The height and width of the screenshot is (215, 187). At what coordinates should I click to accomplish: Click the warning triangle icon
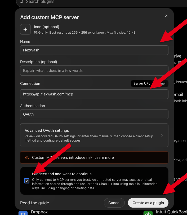pyautogui.click(x=27, y=157)
